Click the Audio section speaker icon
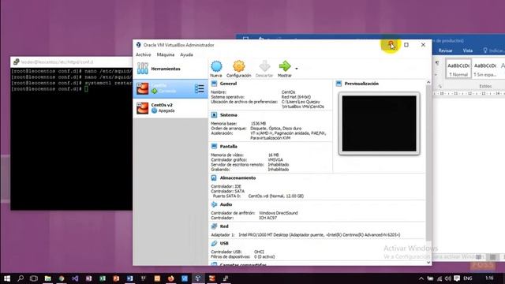Screen dimensions: 505x284 (214, 204)
